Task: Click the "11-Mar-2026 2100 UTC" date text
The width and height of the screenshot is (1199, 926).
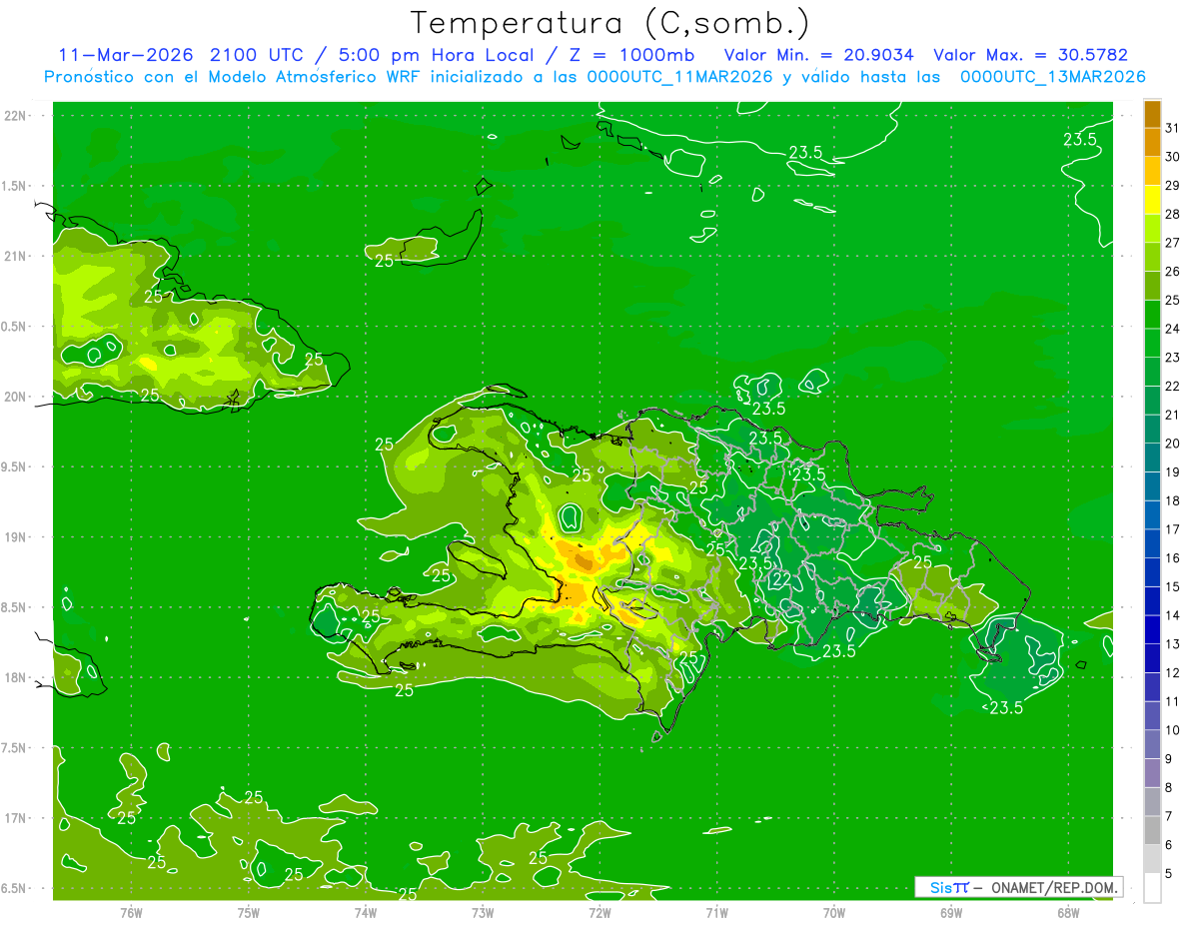Action: (181, 55)
